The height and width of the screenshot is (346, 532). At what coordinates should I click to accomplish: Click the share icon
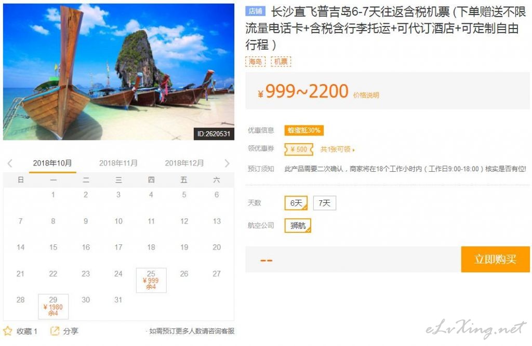55,331
